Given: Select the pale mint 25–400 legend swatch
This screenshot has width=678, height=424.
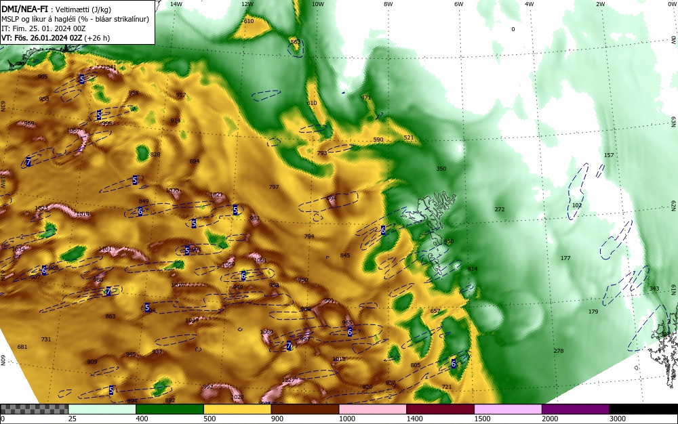Looking at the screenshot, I should click(102, 409).
